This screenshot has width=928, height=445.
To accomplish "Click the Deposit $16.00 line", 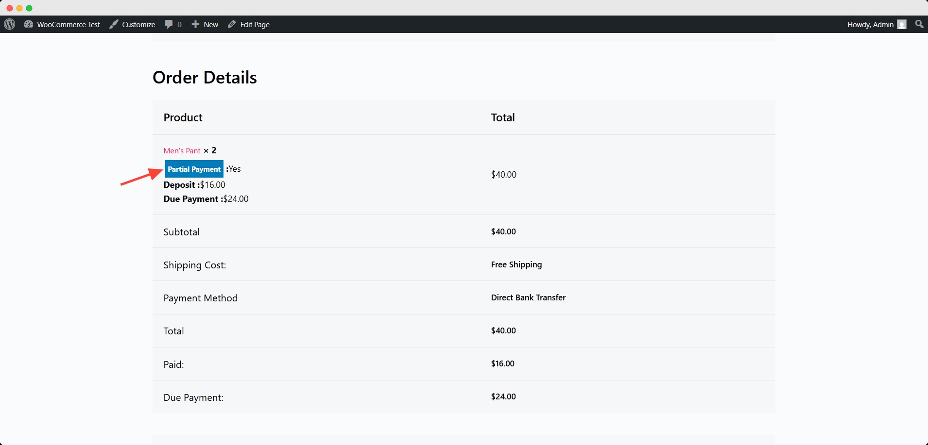I will tap(194, 185).
